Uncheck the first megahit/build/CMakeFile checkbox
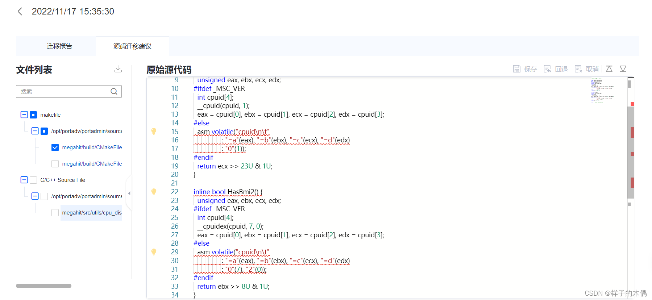The image size is (652, 300). click(x=55, y=147)
